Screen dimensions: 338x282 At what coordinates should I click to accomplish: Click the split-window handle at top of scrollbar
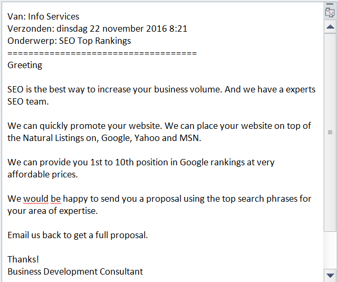pyautogui.click(x=330, y=4)
